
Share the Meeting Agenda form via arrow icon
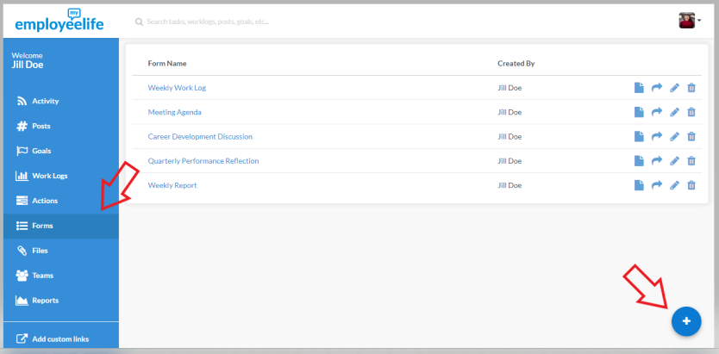pyautogui.click(x=657, y=112)
